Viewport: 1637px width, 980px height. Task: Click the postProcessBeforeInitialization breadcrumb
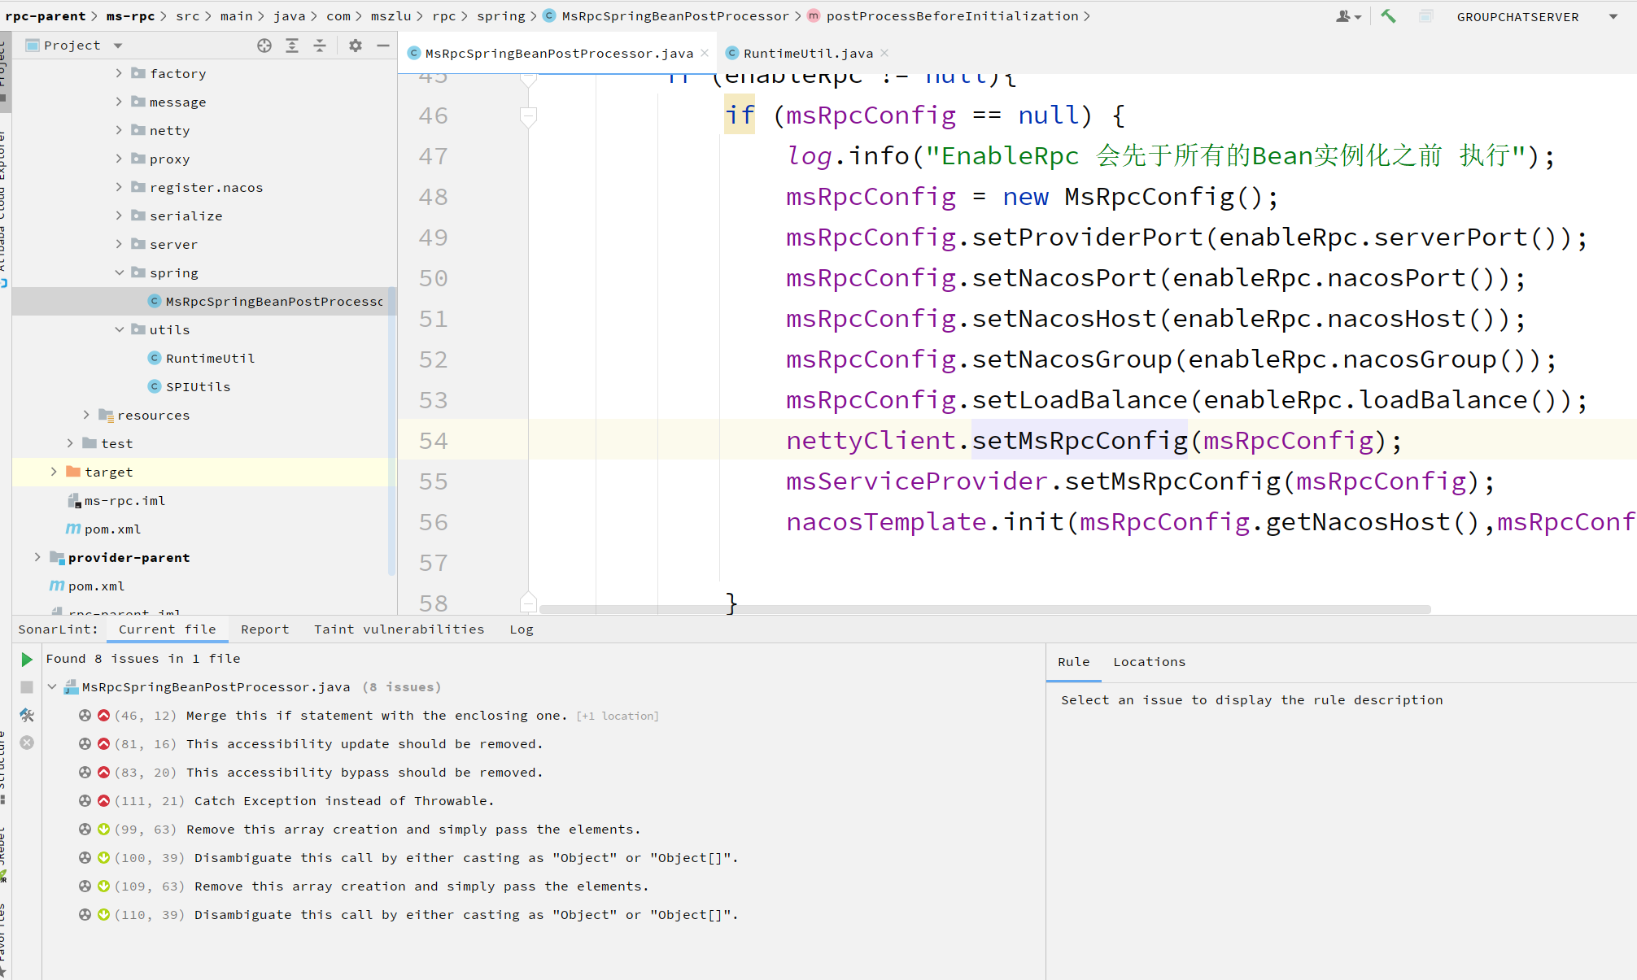tap(952, 16)
